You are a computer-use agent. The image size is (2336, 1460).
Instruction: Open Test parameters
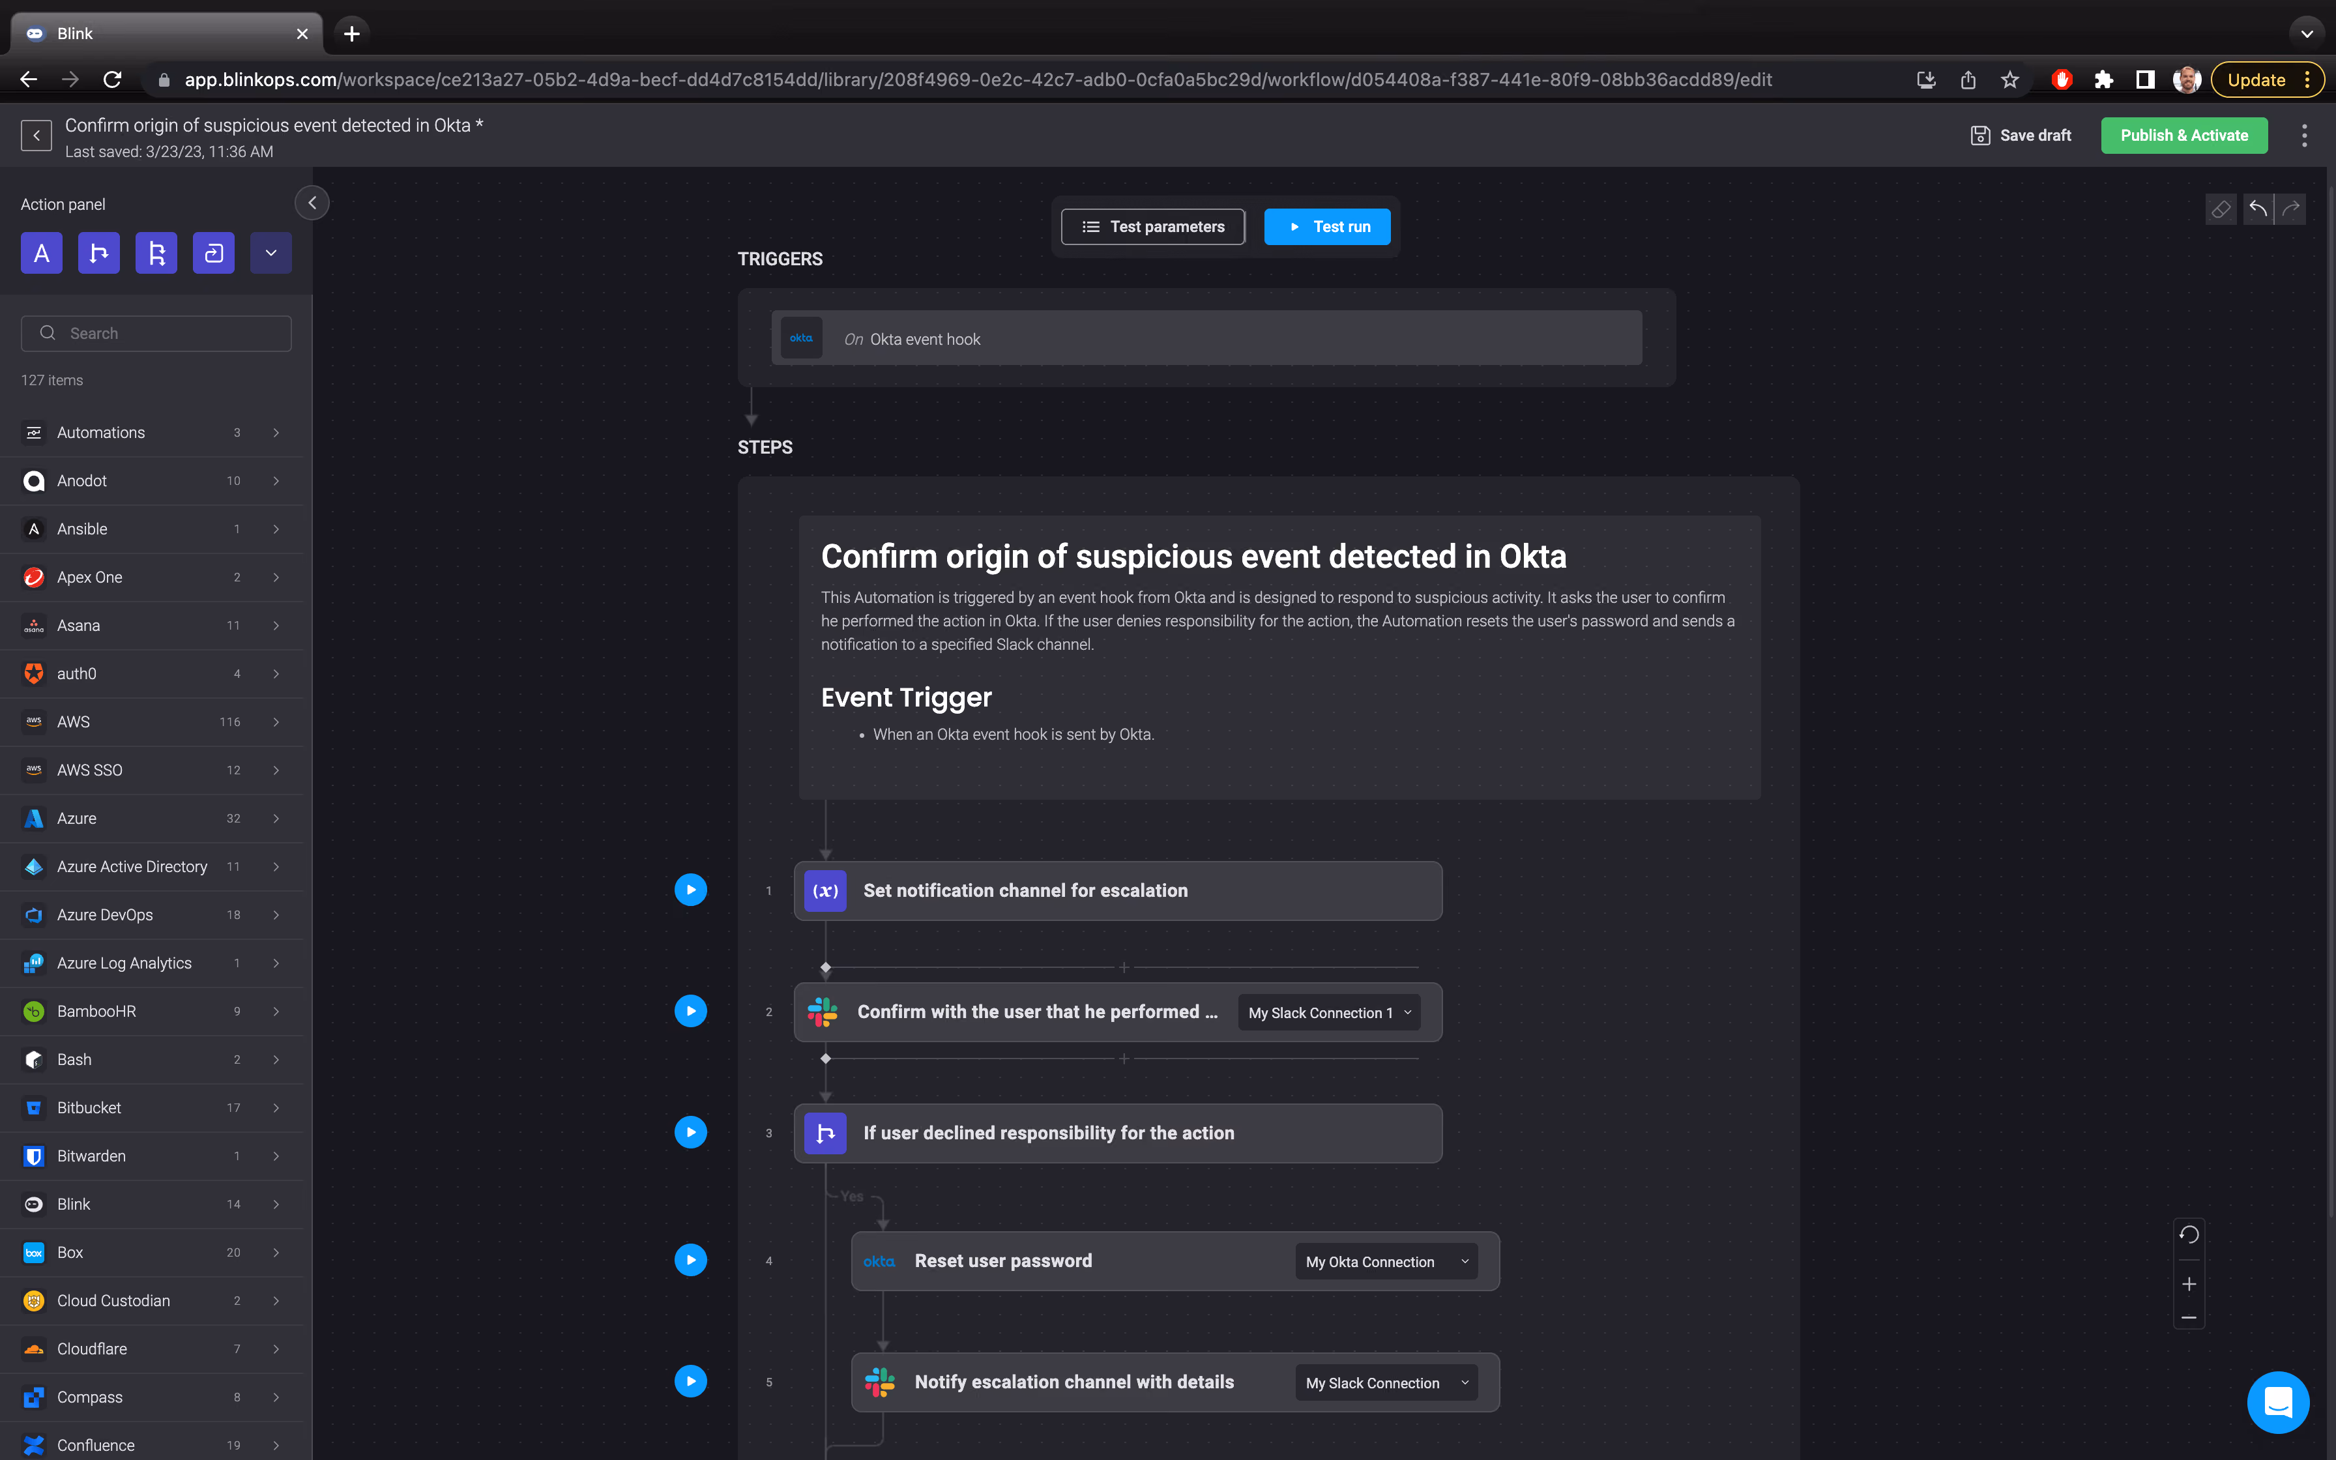click(1152, 227)
